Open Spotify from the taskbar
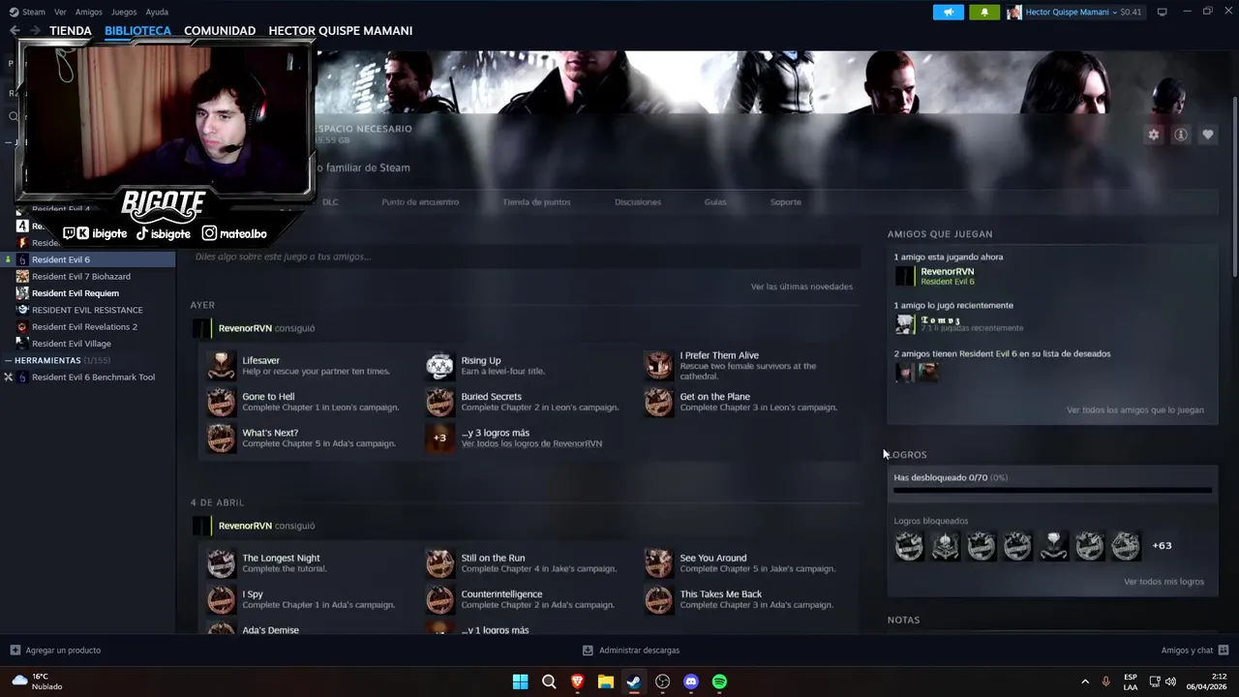This screenshot has height=697, width=1239. coord(719,682)
